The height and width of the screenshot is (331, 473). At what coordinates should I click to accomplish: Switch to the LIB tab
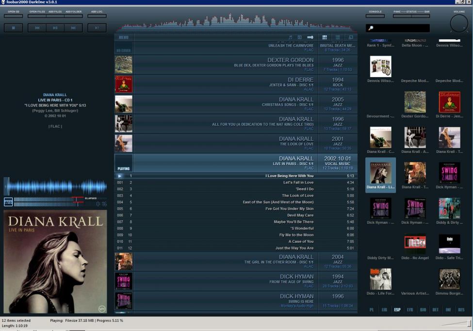(384, 310)
